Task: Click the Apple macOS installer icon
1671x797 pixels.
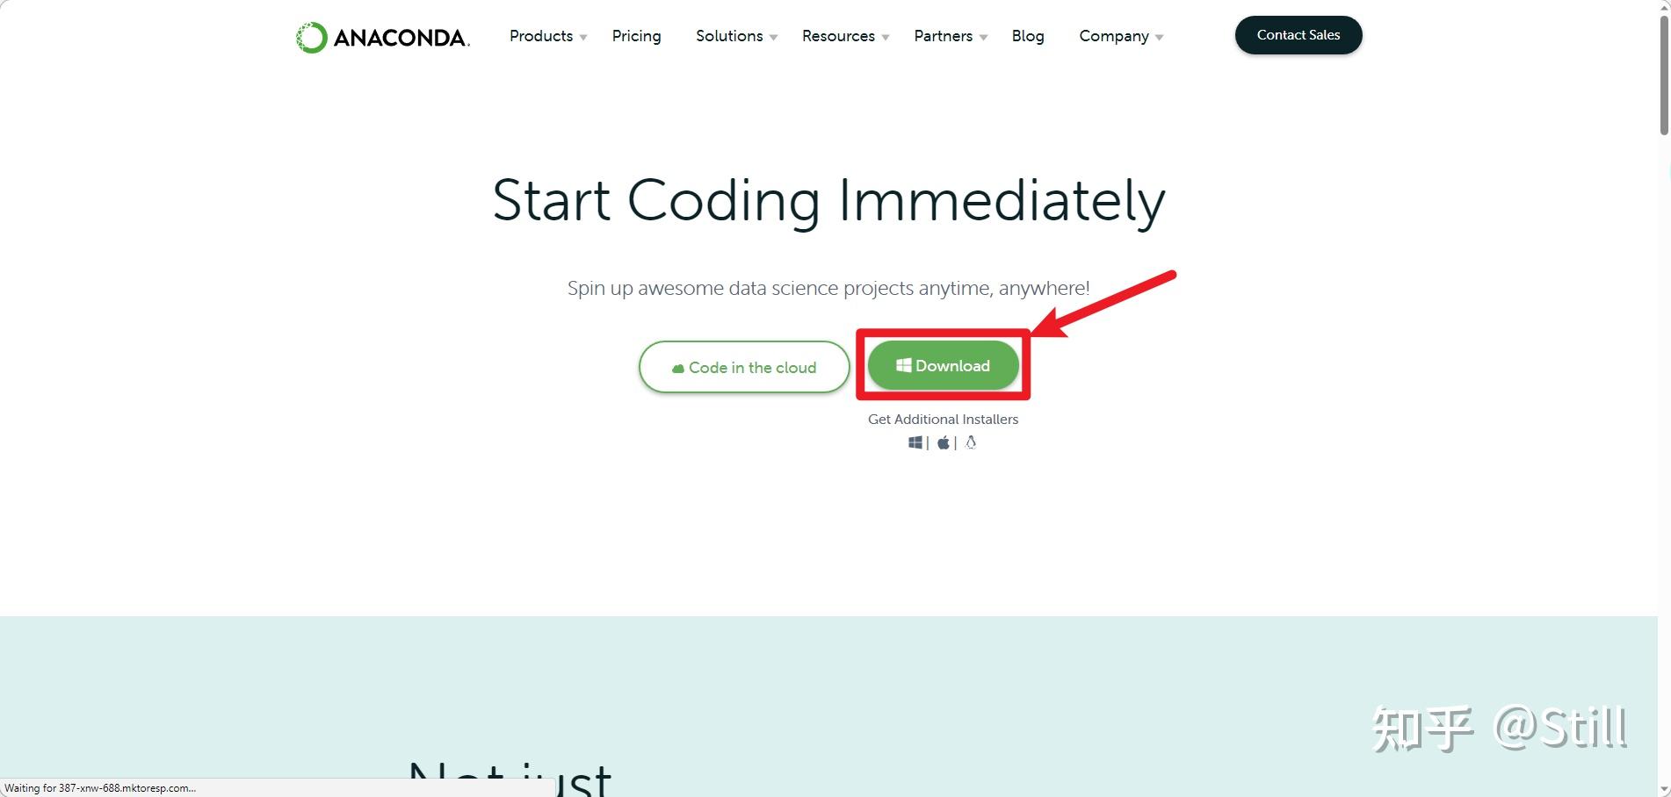Action: tap(943, 442)
